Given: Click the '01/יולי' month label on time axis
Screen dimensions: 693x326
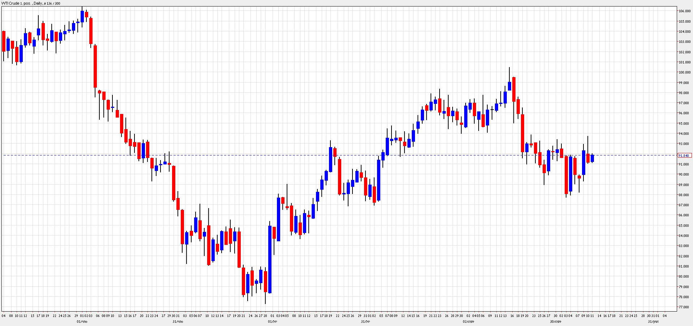Looking at the screenshot, I should 272,321.
